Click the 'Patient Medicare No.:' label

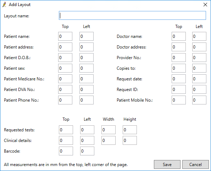click(24, 79)
